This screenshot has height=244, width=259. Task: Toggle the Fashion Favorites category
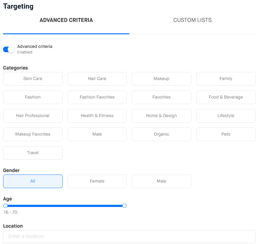click(x=97, y=97)
